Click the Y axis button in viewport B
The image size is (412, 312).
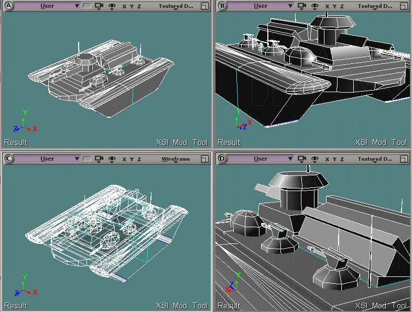click(334, 6)
